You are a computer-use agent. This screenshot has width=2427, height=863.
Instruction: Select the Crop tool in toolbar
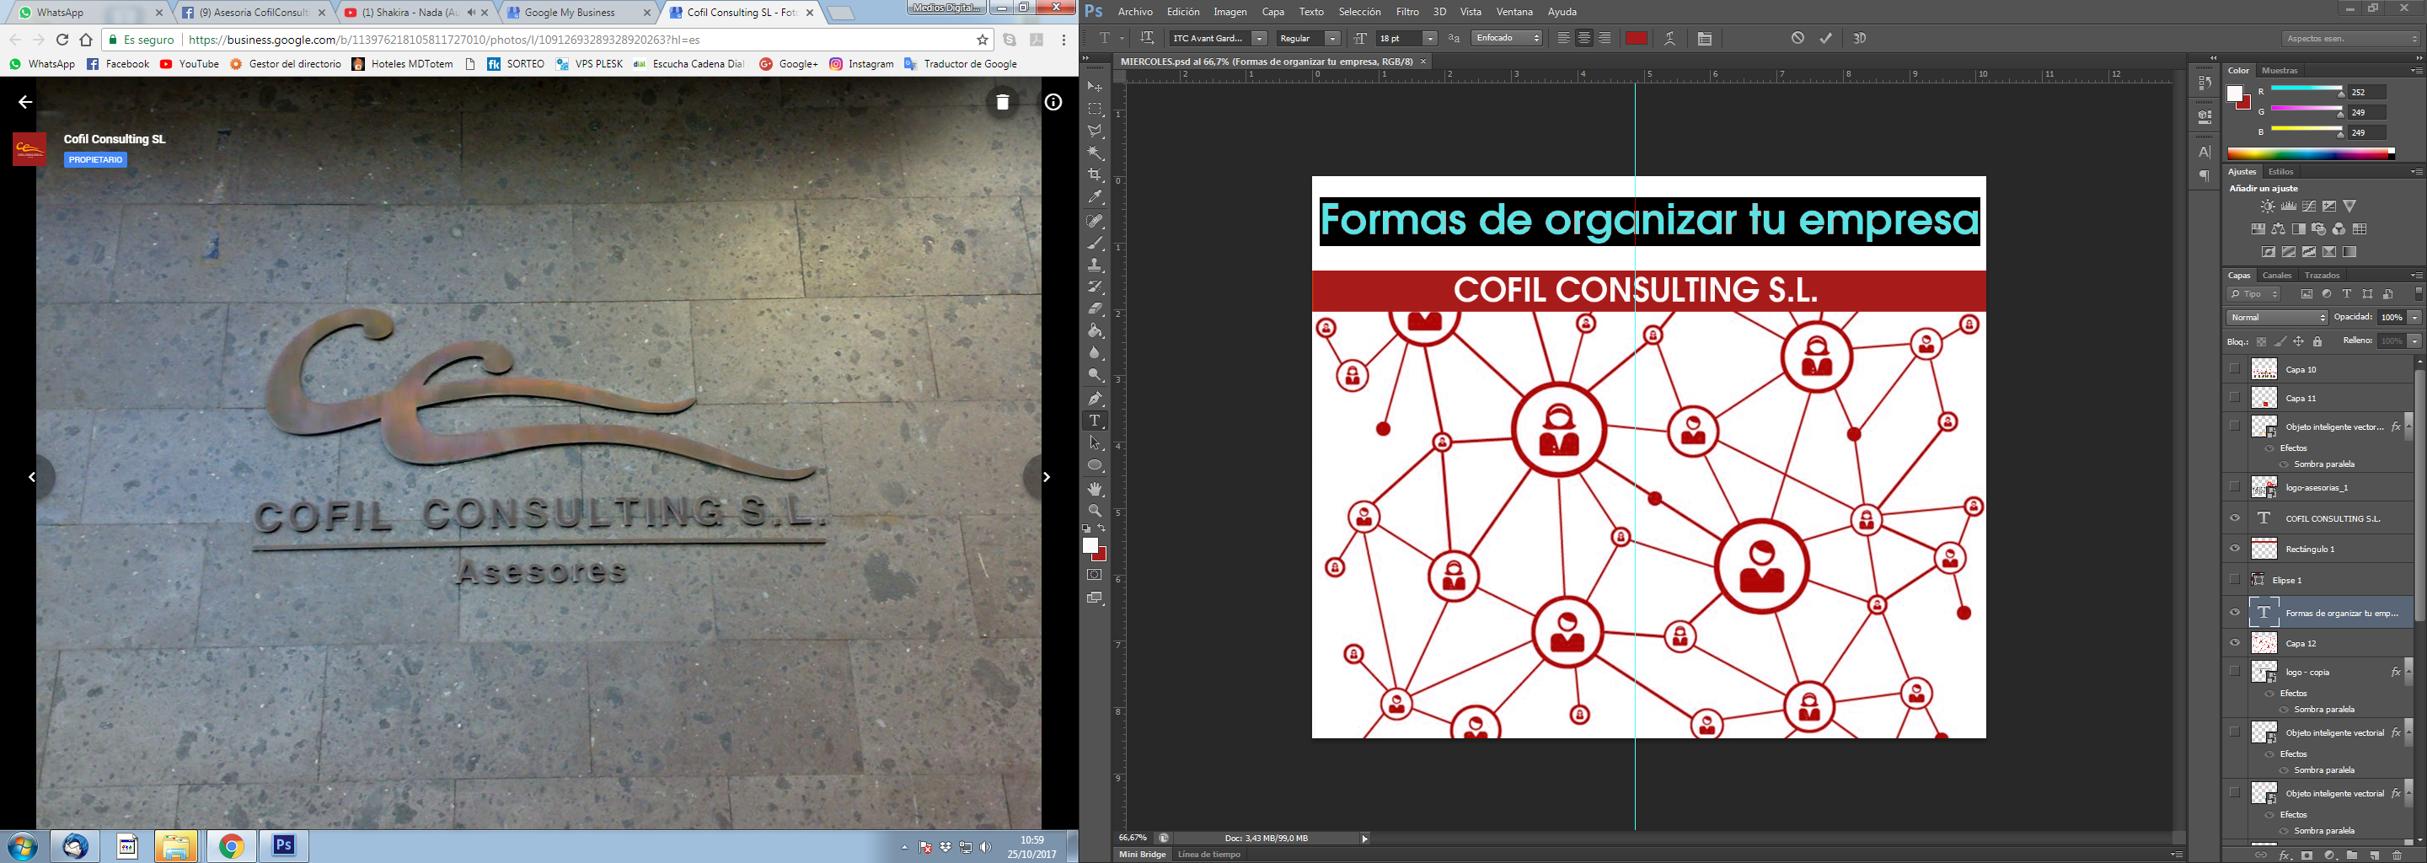tap(1095, 175)
